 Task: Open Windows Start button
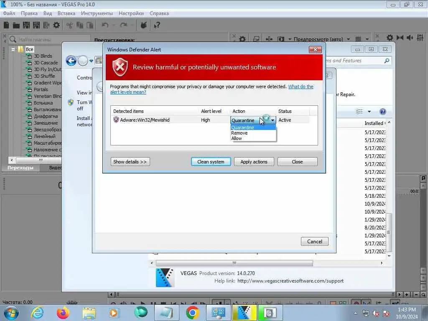click(11, 313)
